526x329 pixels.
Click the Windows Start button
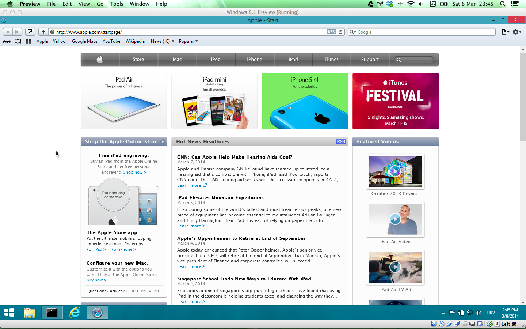pos(9,313)
